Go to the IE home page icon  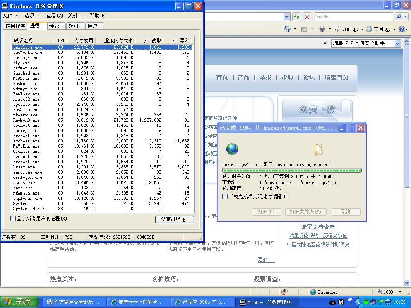tap(287, 29)
